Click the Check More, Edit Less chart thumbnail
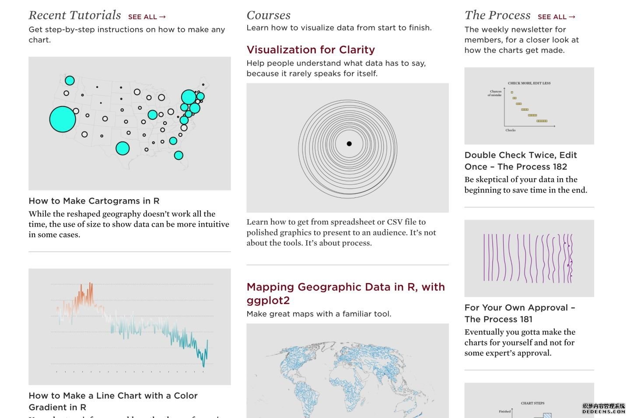 point(529,106)
